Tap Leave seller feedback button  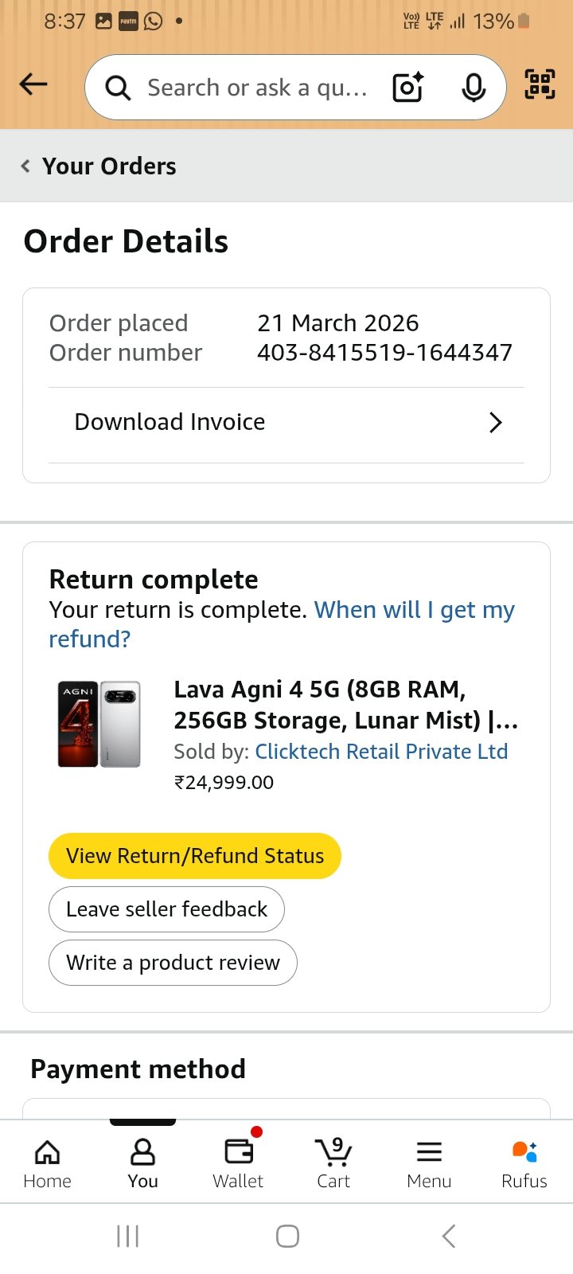[x=166, y=909]
